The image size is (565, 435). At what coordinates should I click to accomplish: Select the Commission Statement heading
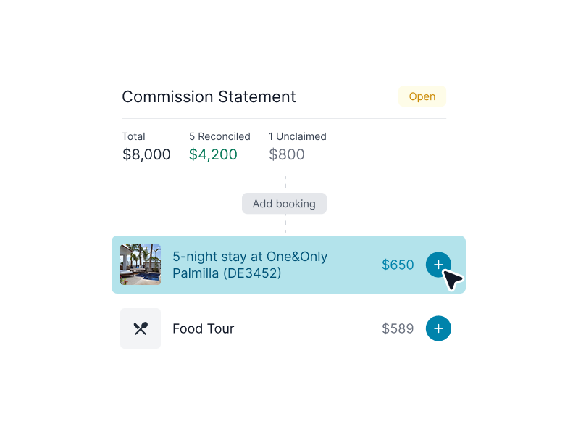209,96
